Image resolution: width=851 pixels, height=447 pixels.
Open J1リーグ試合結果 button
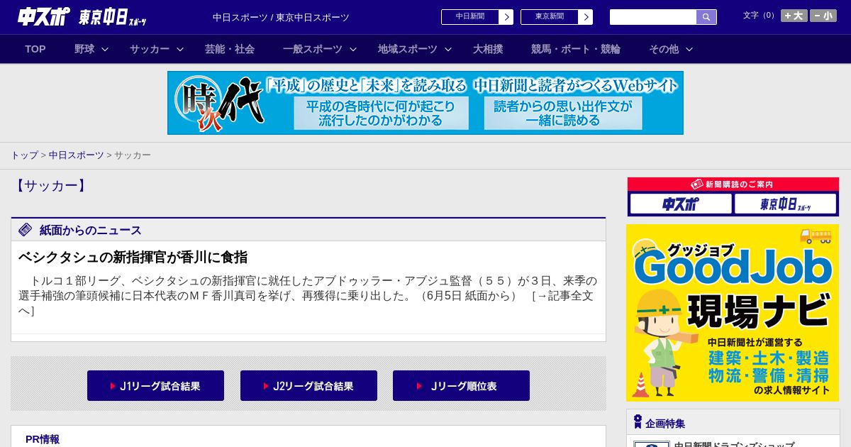[x=155, y=386]
